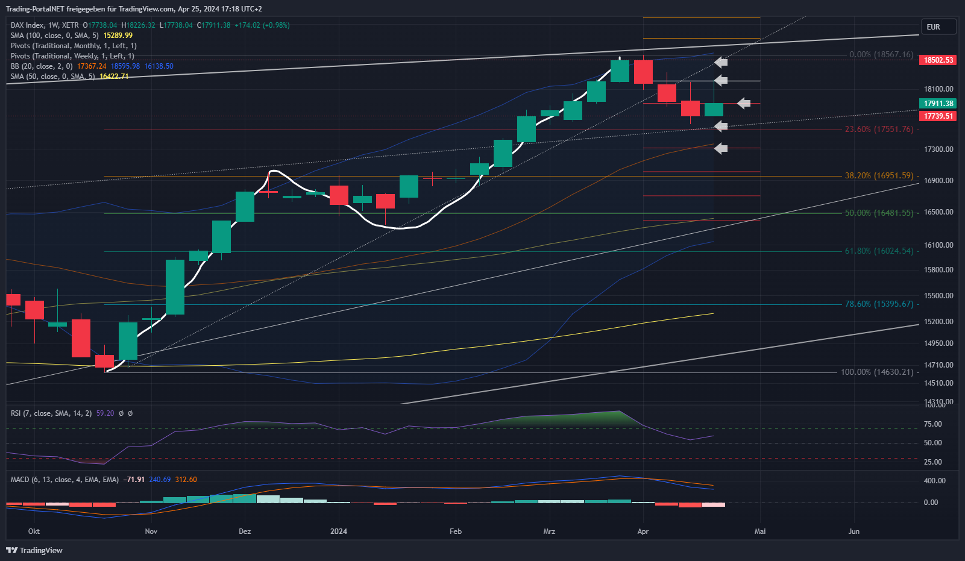Click the topmost gray arrow marker

[721, 62]
